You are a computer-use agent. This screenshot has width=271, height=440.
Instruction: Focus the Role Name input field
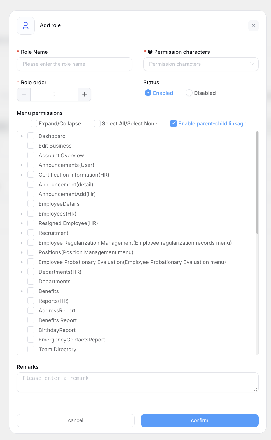point(74,64)
